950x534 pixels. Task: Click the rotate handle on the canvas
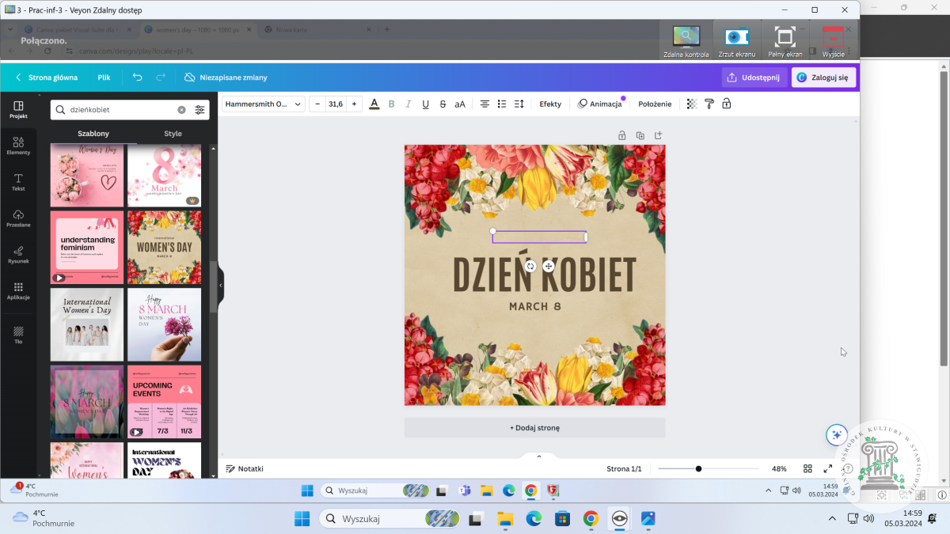point(530,267)
